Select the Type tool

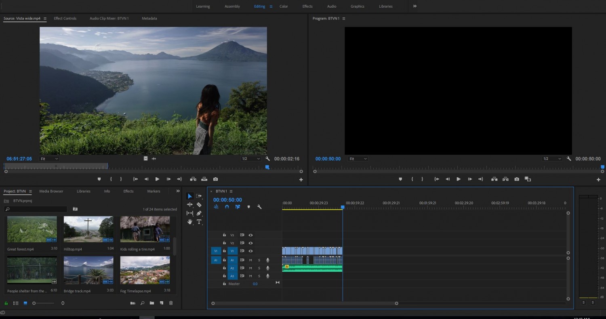(199, 222)
